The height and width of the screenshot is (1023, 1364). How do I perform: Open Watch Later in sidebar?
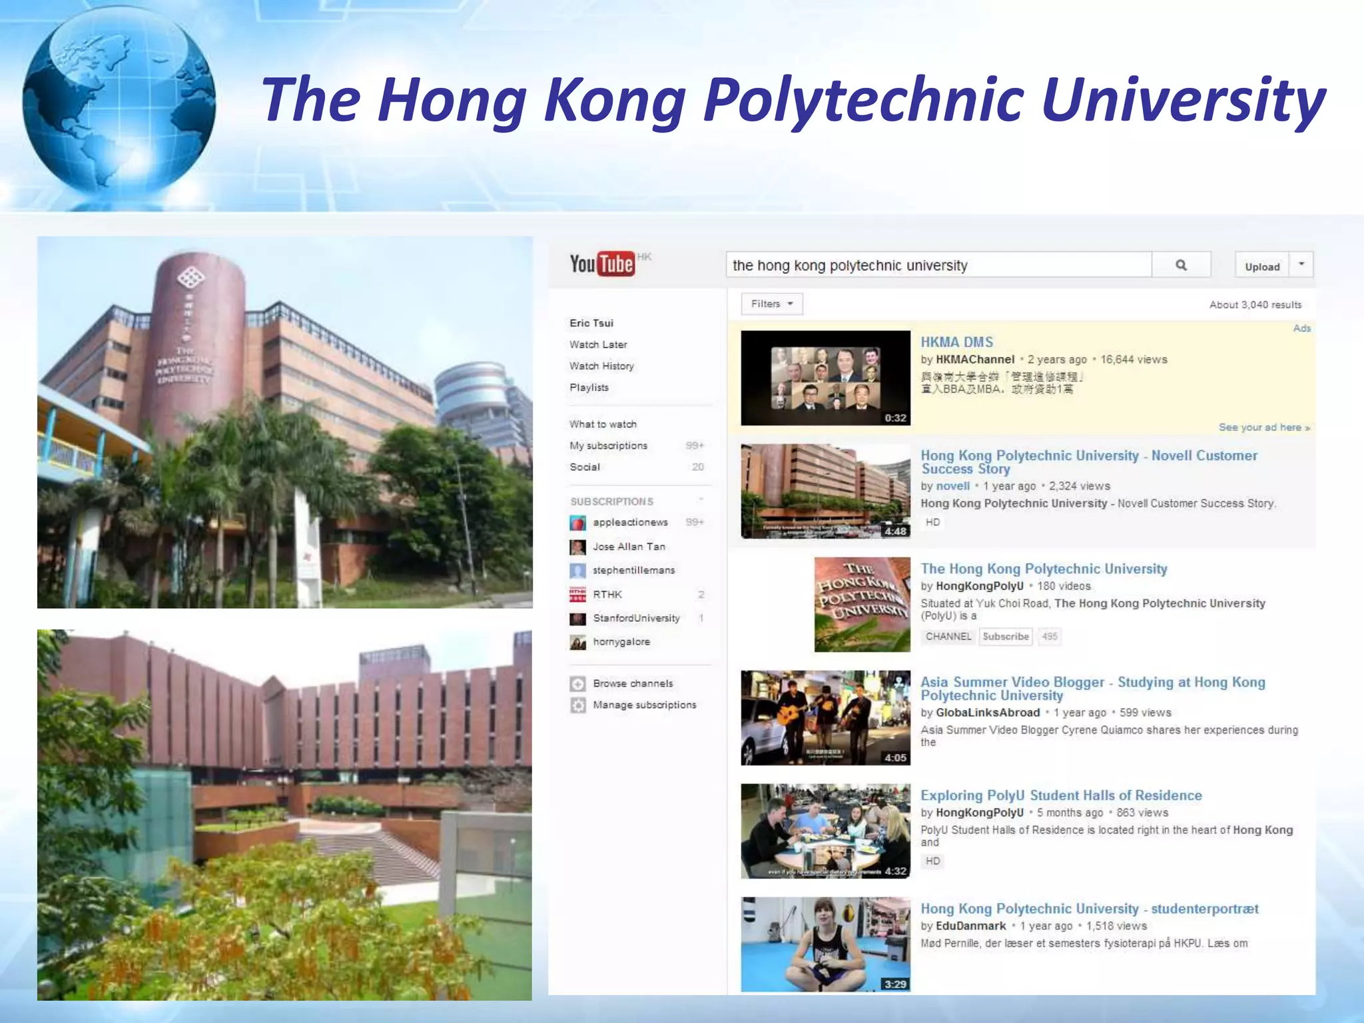point(598,344)
